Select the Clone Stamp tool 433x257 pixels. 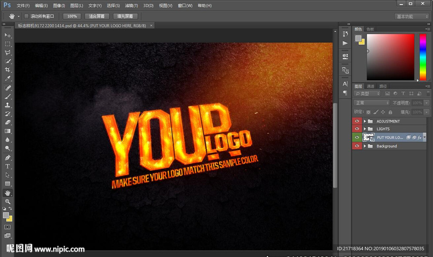click(x=8, y=105)
